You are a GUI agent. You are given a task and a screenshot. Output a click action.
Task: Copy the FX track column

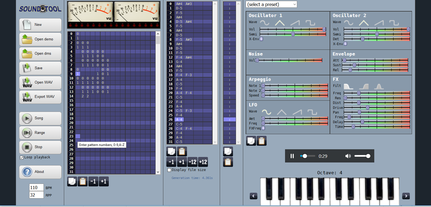(x=228, y=151)
